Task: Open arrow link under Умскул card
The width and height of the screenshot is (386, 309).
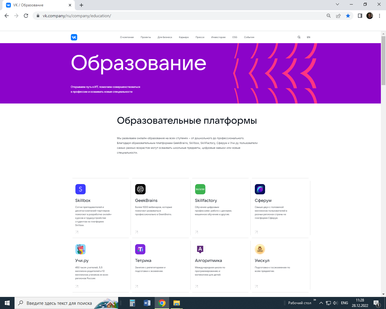Action: [256, 286]
